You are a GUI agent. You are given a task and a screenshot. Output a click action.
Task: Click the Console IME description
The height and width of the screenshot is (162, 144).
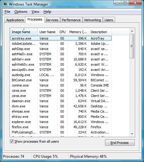[100, 85]
